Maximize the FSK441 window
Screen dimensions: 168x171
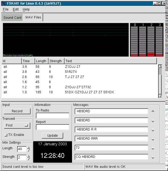[159, 3]
